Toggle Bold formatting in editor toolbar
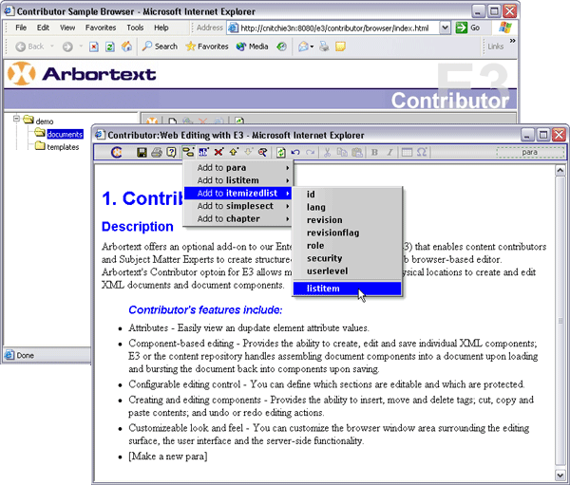The width and height of the screenshot is (570, 485). [374, 152]
